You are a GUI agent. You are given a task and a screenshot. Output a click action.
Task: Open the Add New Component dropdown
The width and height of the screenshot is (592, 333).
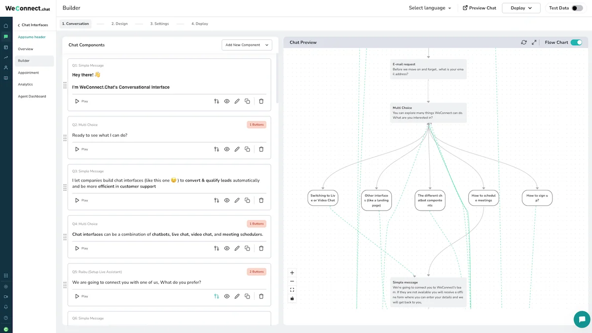247,45
